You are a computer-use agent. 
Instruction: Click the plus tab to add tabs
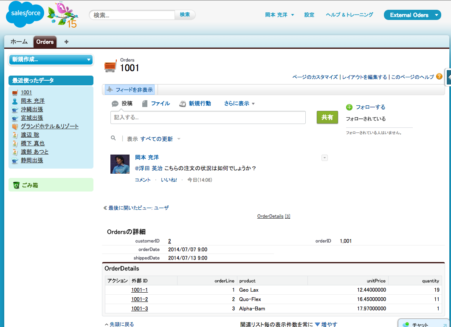(66, 42)
